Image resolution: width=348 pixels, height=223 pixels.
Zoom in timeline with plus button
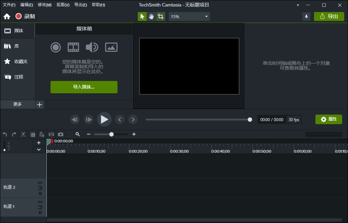coord(134,134)
